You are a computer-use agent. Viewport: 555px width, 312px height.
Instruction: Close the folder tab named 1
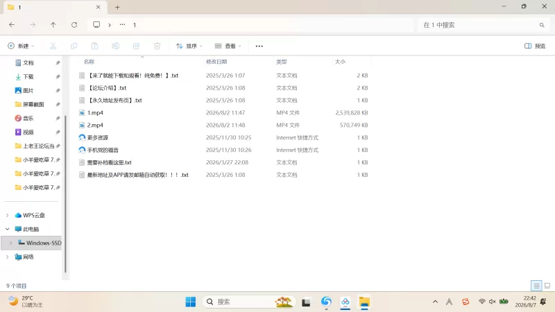(x=98, y=7)
